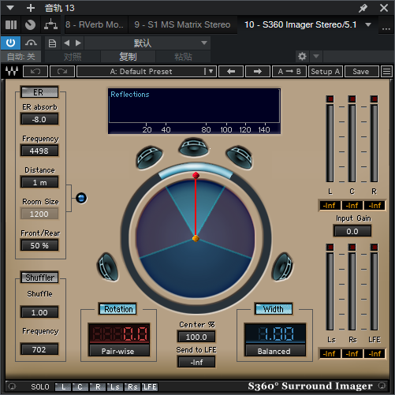Toggle the Shuffler section button
This screenshot has width=395, height=395.
coord(39,278)
